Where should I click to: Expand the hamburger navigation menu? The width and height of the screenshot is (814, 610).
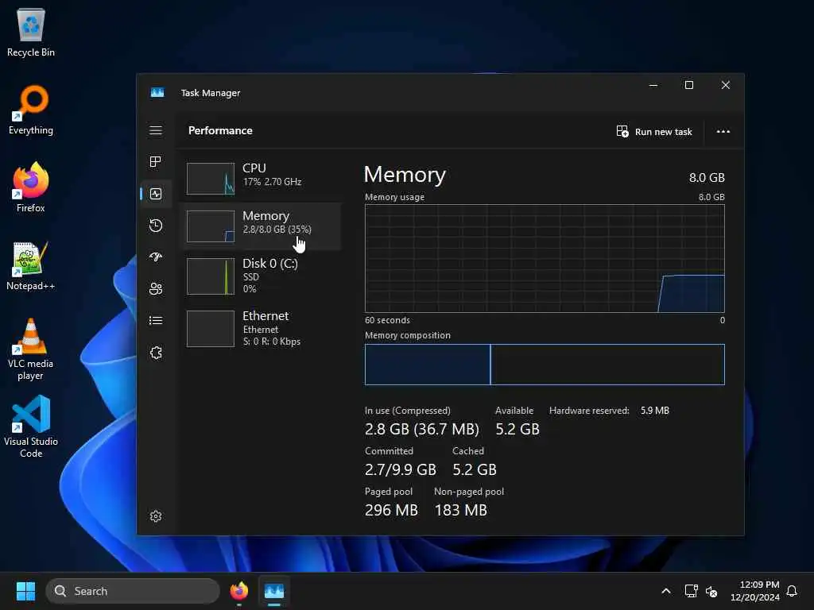coord(156,130)
